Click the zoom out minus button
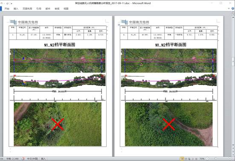235x161 pixels. click(207, 158)
